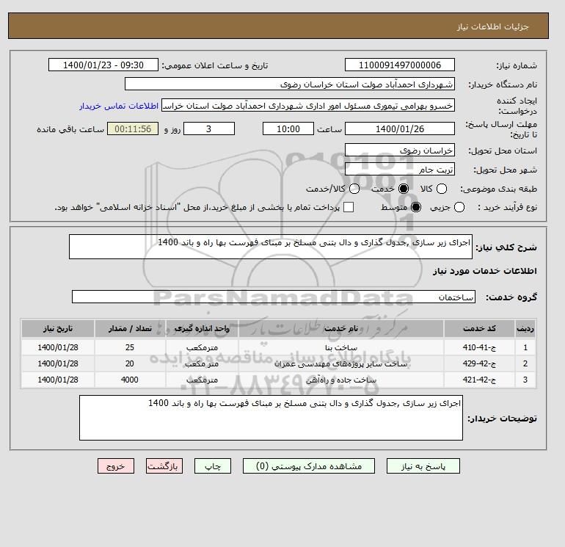
Task: Click the remaining days field showing 3
Action: pos(209,128)
